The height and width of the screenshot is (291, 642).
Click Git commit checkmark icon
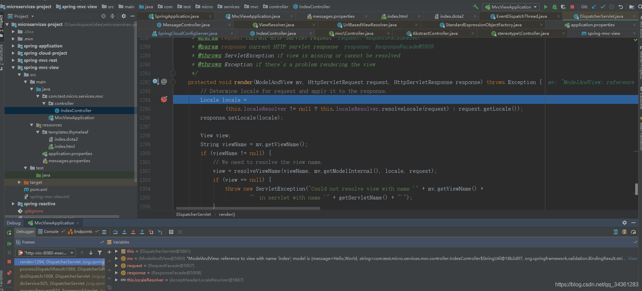tap(603, 7)
